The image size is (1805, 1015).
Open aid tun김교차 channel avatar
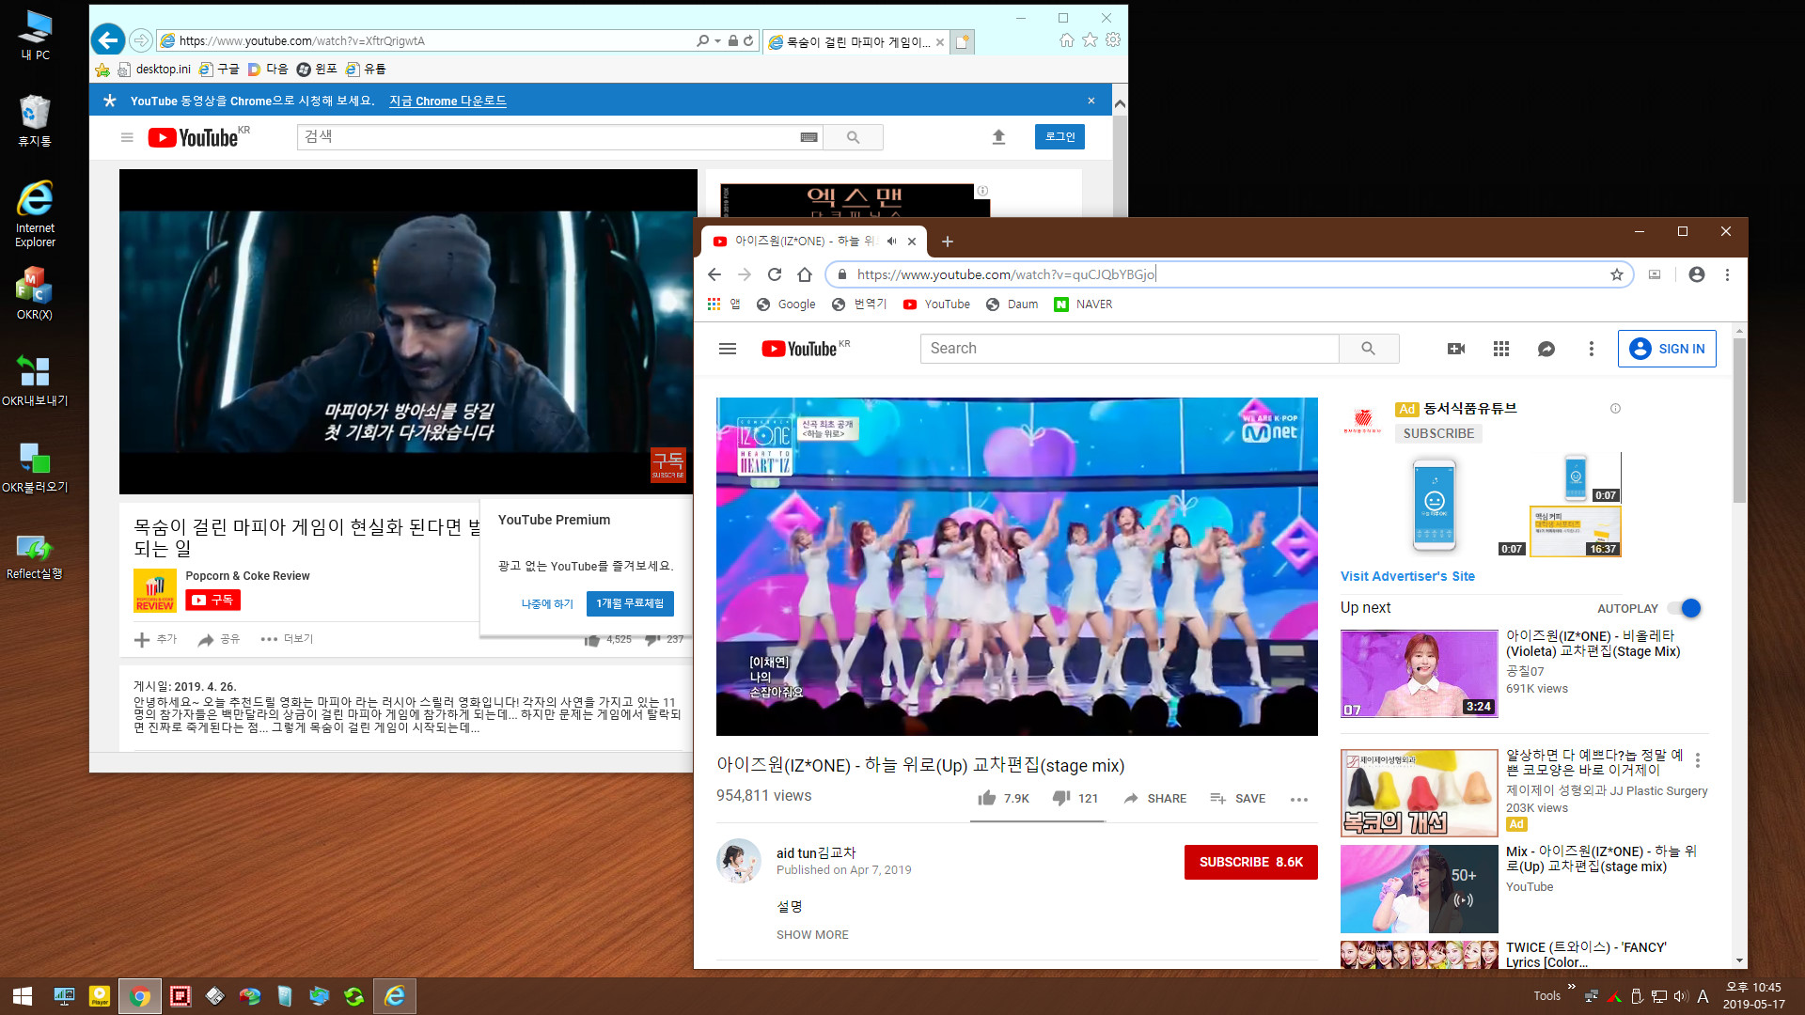[739, 861]
